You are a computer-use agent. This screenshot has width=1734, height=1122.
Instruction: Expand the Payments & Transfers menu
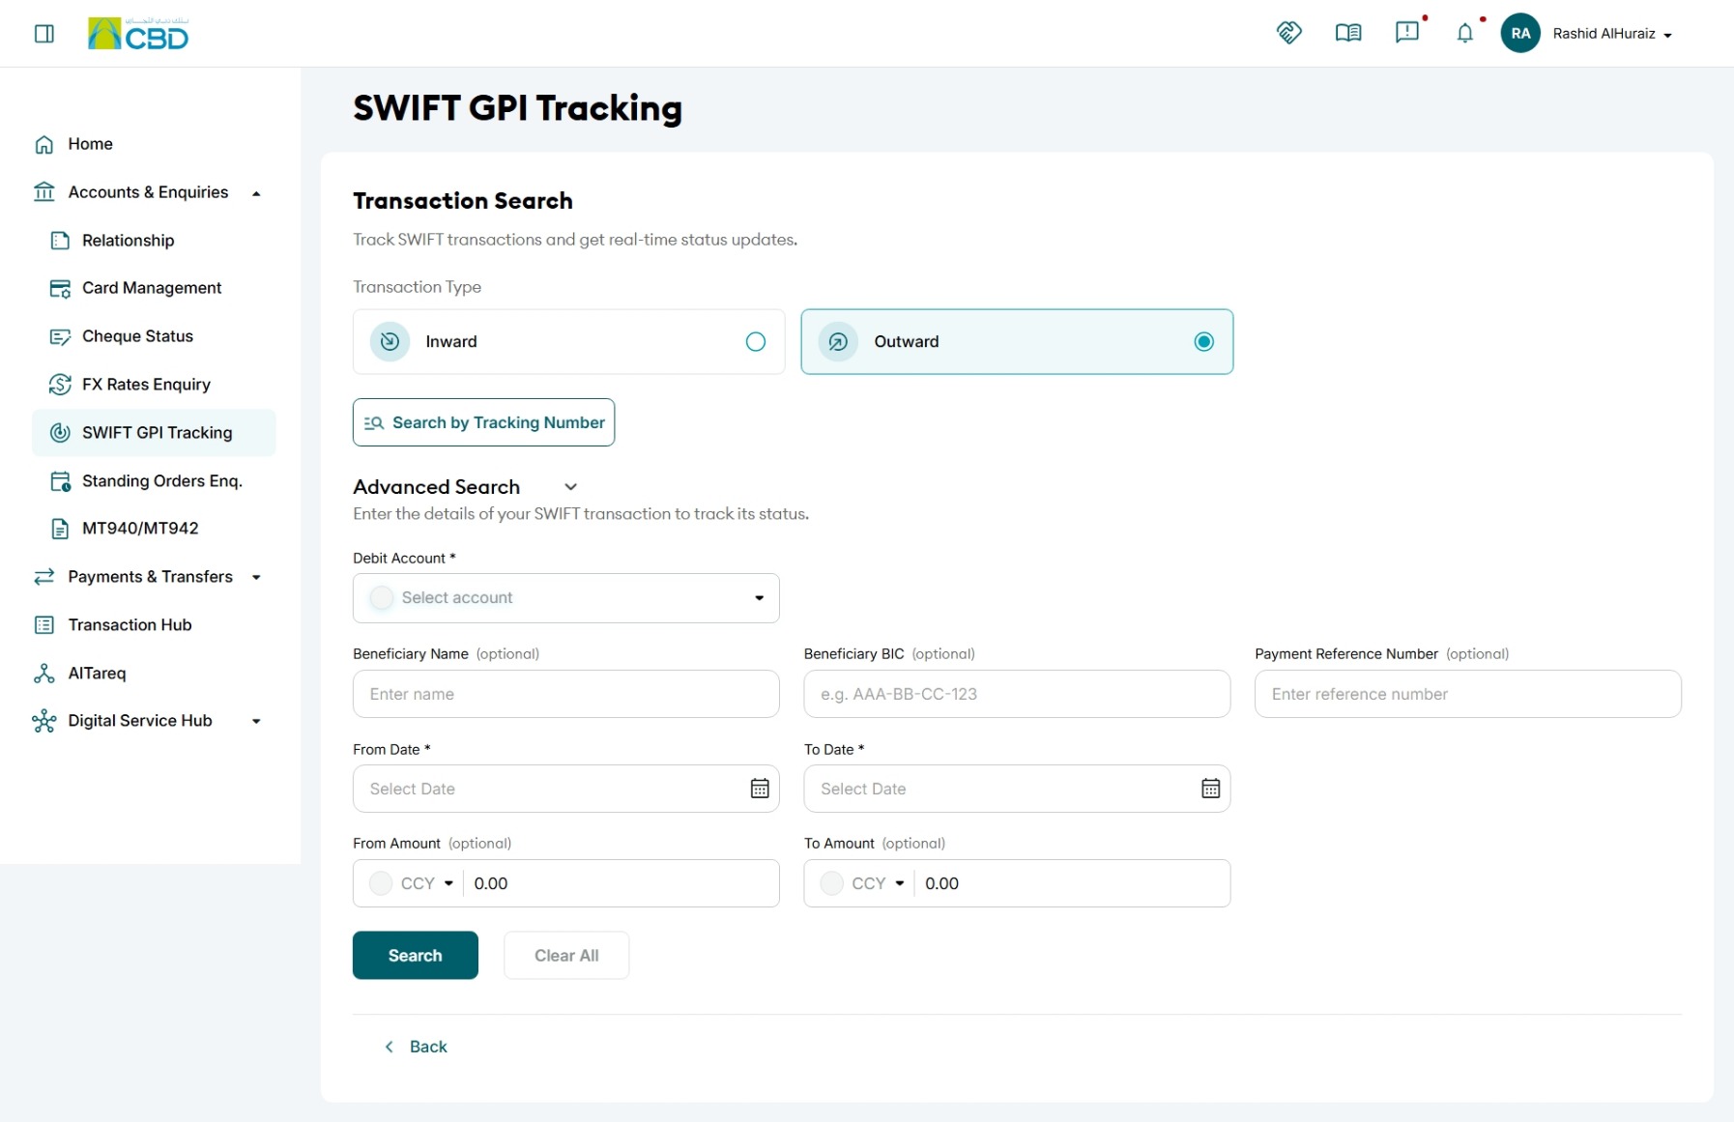coord(148,577)
